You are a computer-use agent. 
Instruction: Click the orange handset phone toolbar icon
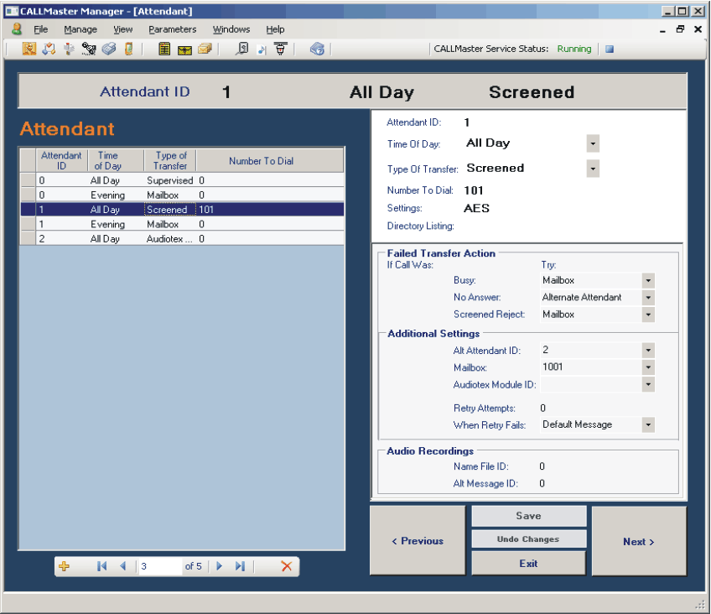pos(129,49)
